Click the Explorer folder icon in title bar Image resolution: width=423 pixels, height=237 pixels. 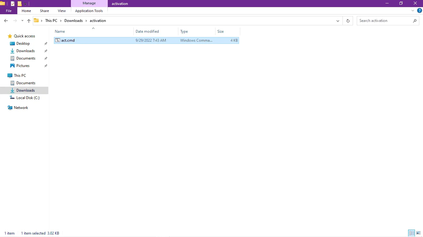[2, 4]
